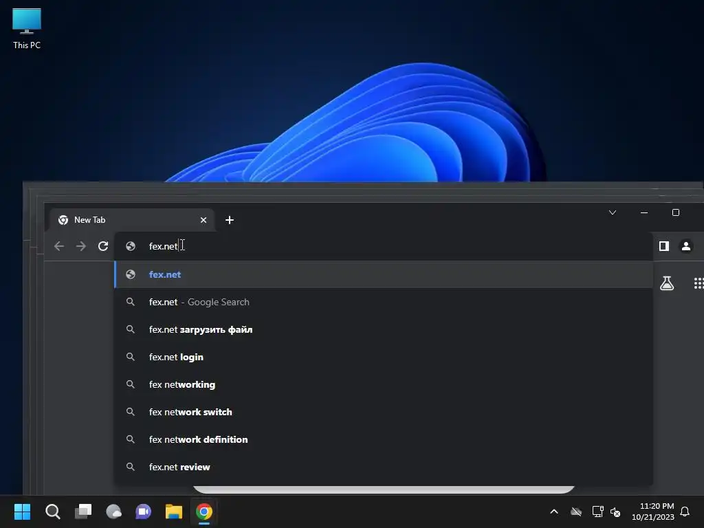Open the Windows Start menu
Screen dimensions: 704x528
pyautogui.click(x=22, y=511)
